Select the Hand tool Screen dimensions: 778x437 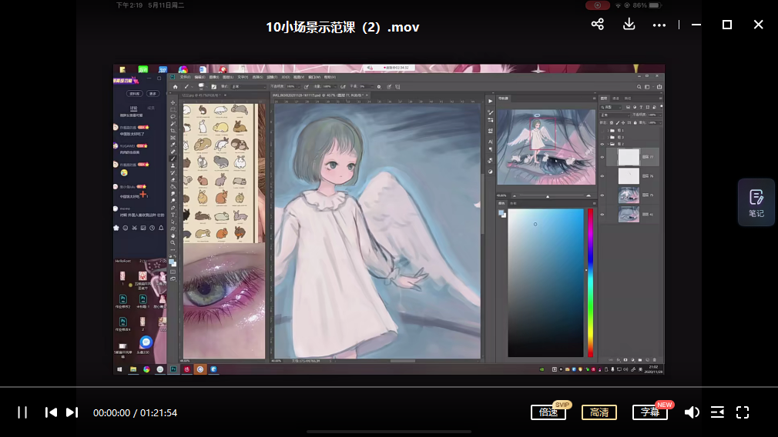pyautogui.click(x=173, y=236)
